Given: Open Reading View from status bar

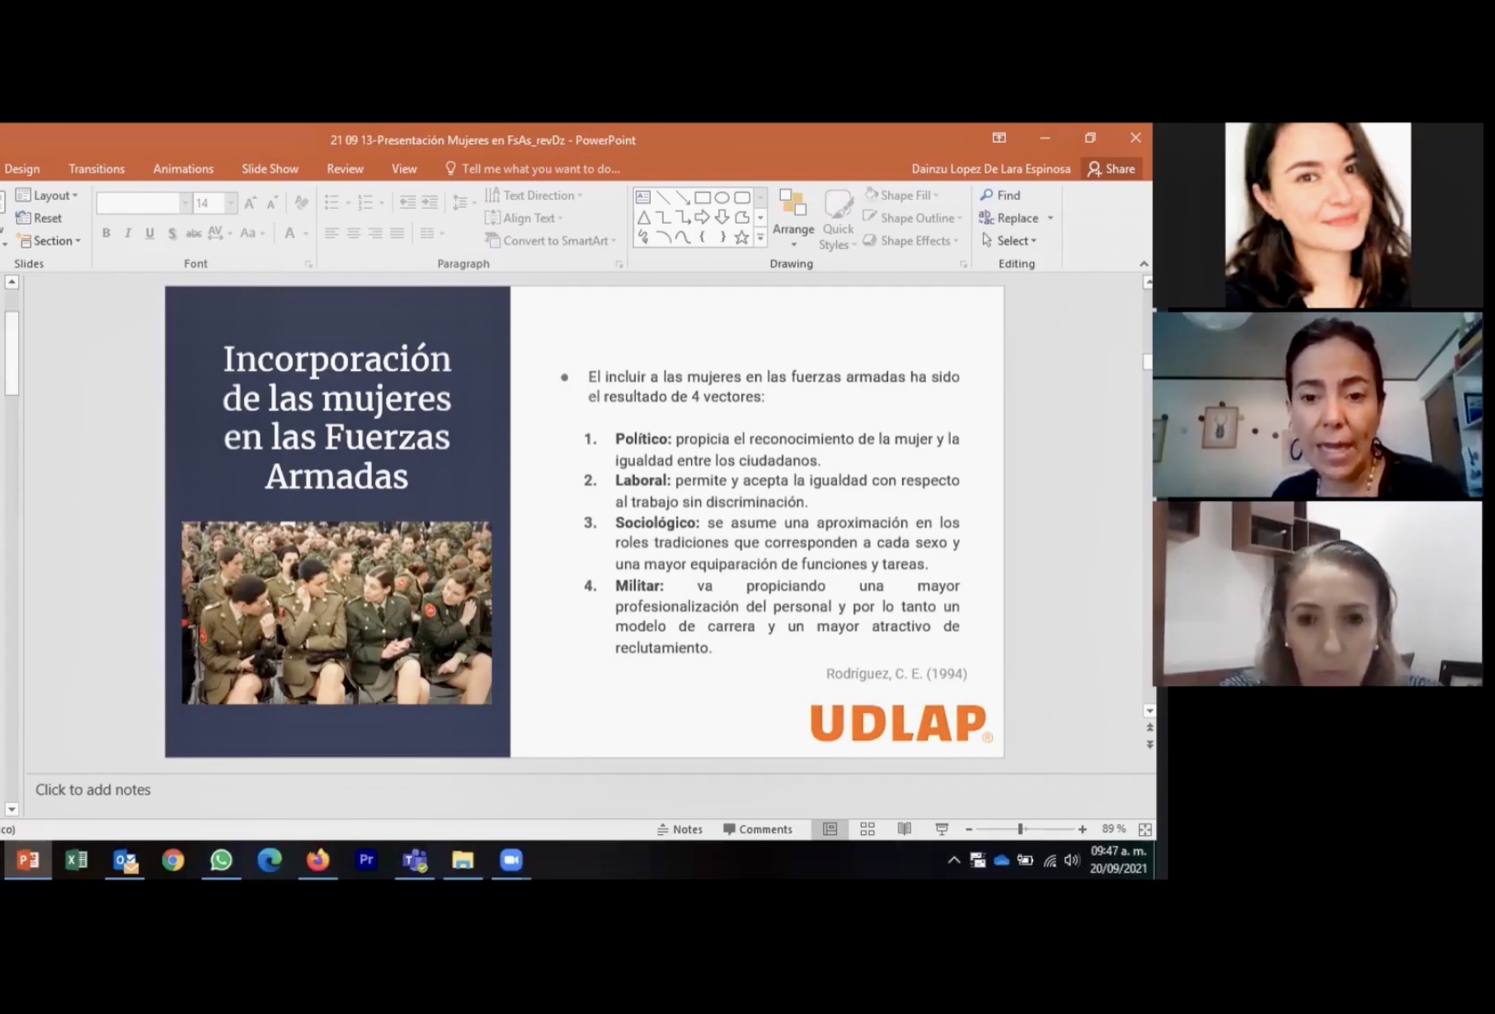Looking at the screenshot, I should tap(905, 829).
